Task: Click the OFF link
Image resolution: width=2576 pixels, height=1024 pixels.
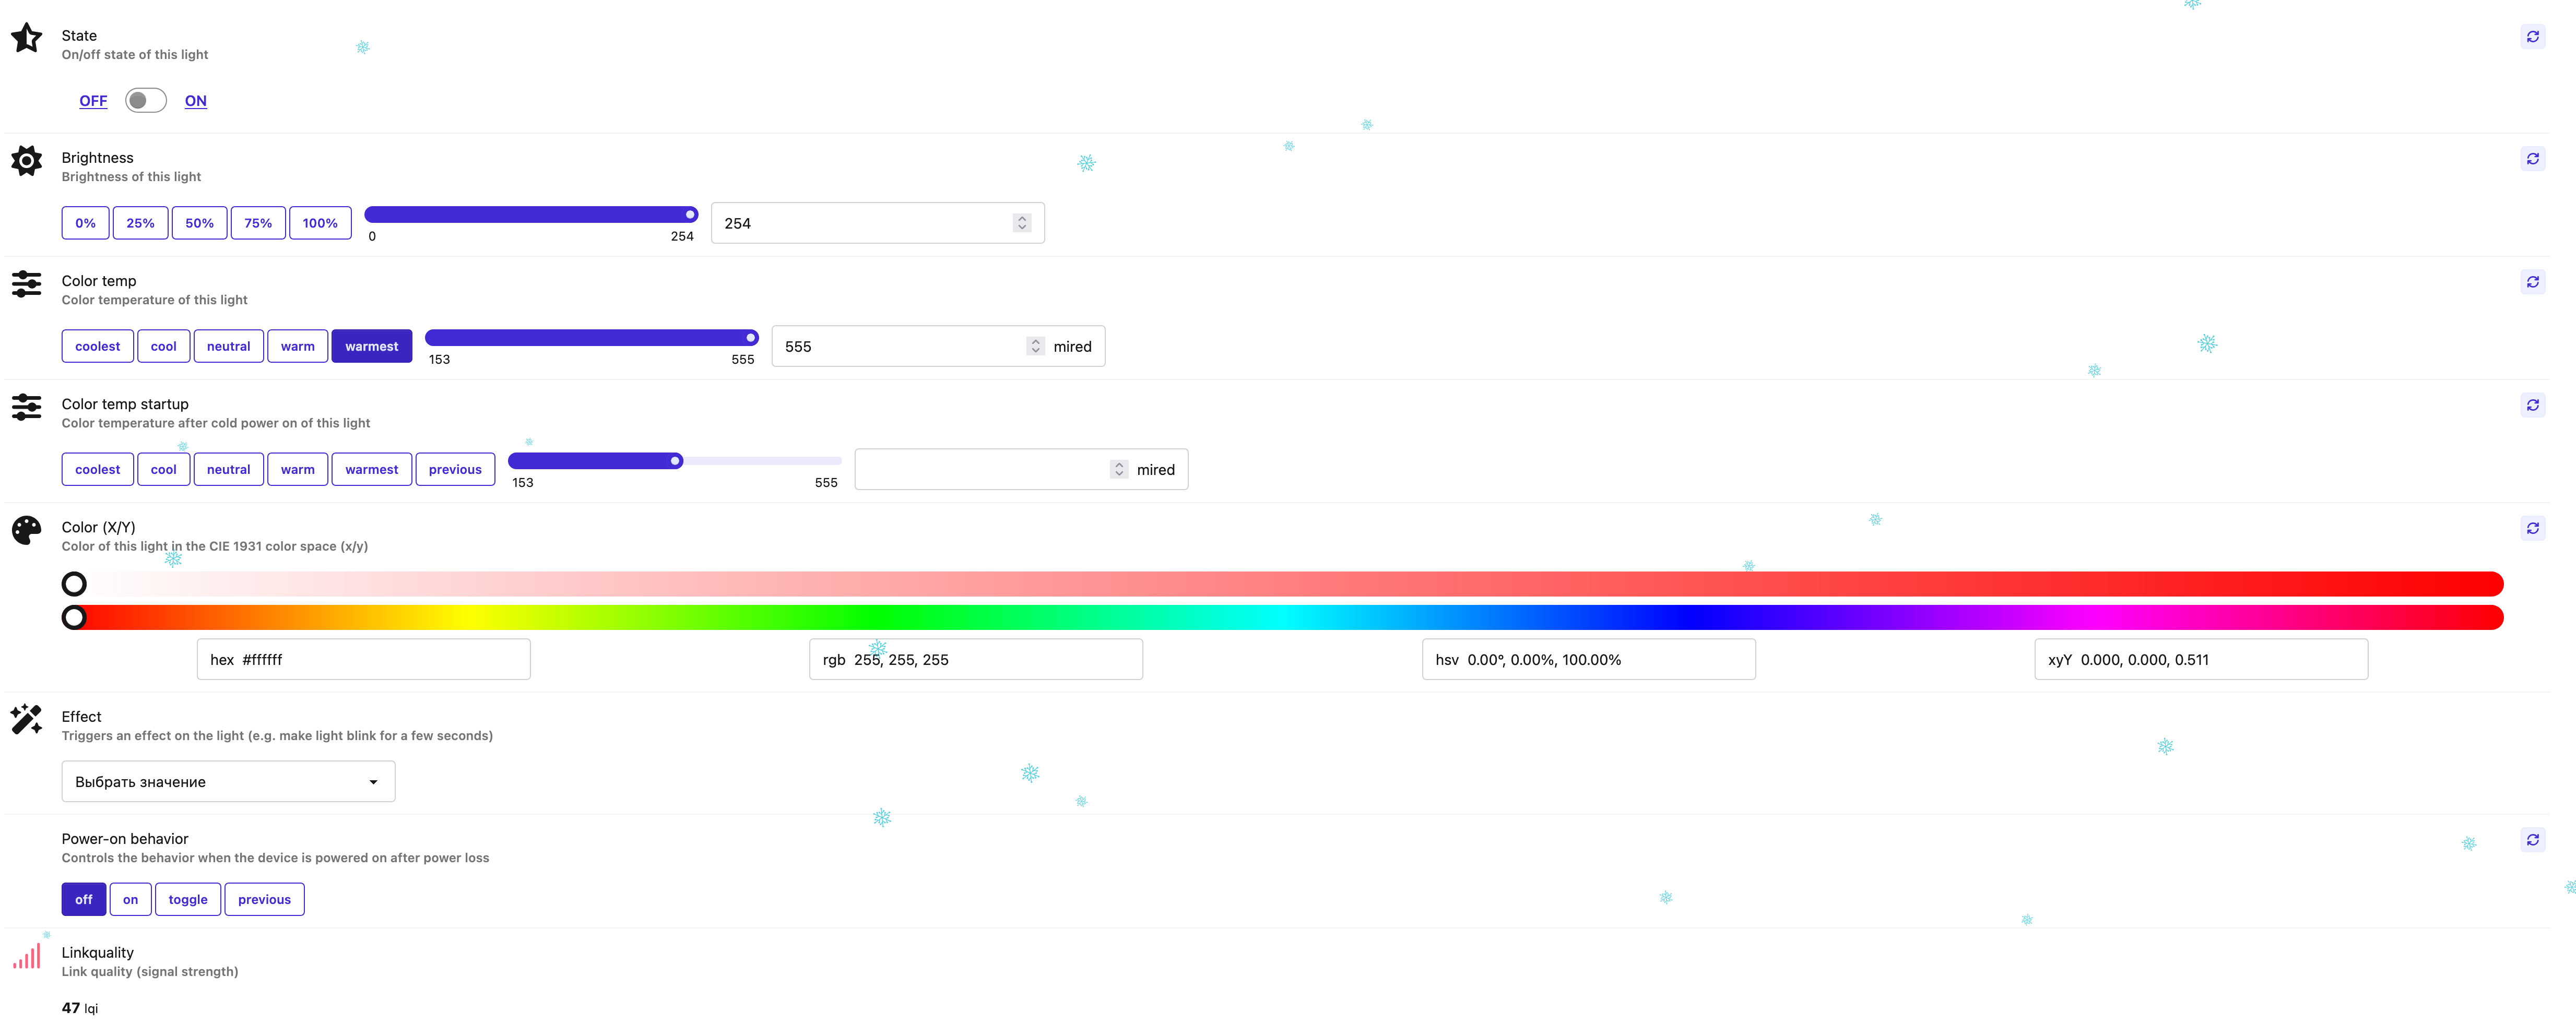Action: pyautogui.click(x=93, y=101)
